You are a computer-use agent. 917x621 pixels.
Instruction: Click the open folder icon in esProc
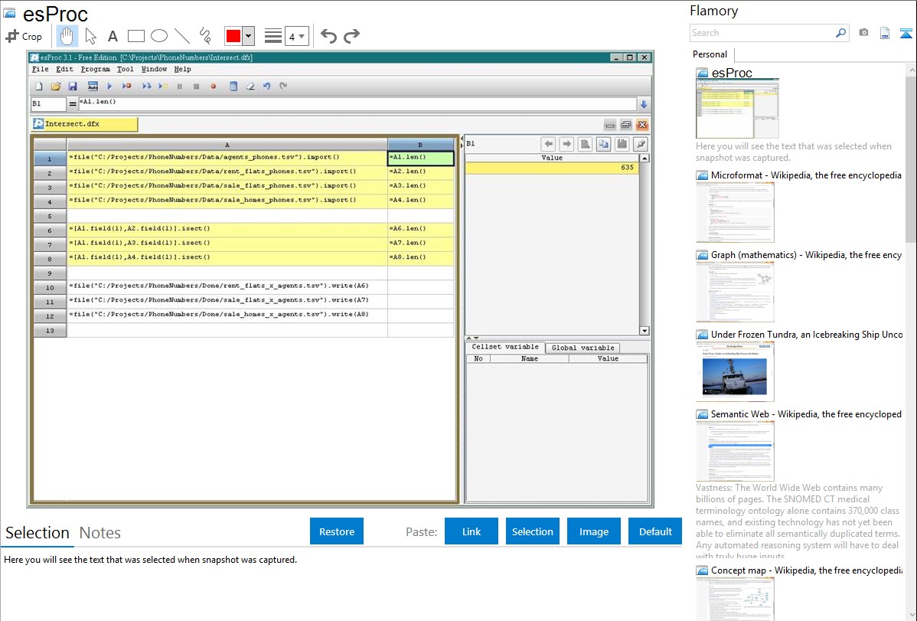[x=56, y=86]
